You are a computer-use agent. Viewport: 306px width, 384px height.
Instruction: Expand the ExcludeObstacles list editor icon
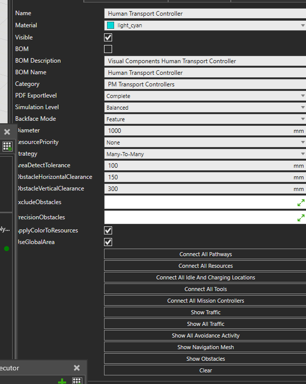coord(301,203)
